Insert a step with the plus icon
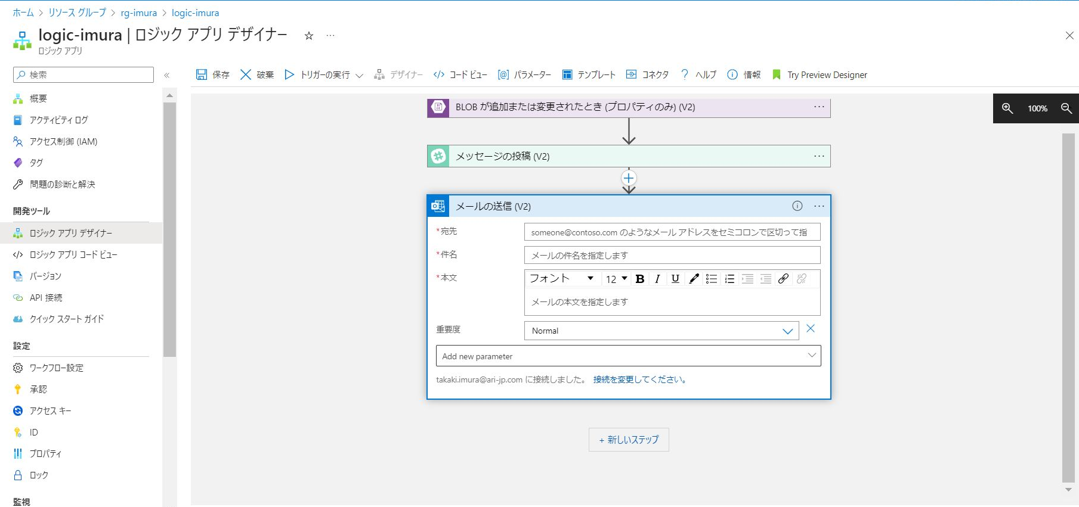Screen dimensions: 1079x507 pos(629,178)
